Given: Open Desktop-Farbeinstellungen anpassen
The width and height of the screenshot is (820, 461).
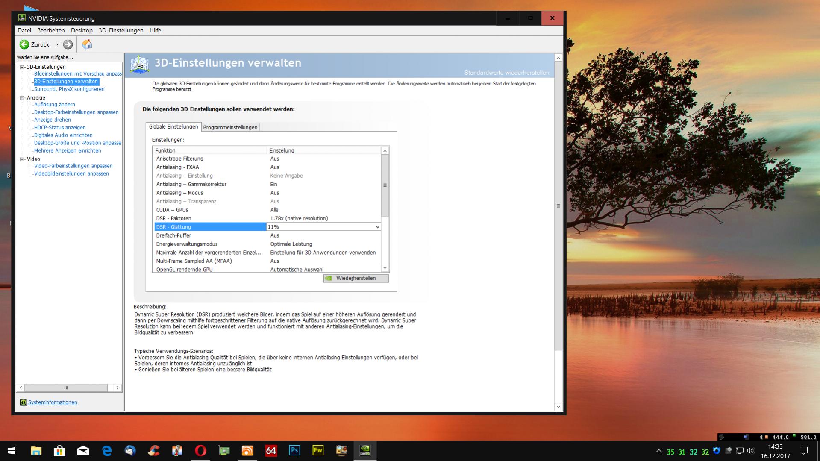Looking at the screenshot, I should (76, 112).
